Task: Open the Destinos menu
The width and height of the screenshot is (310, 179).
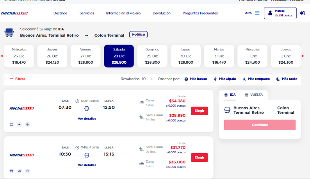Action: [61, 13]
